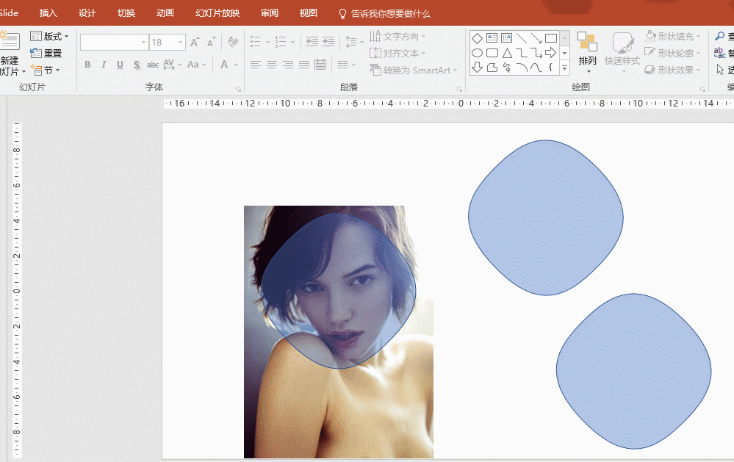Pick the oval shape from gallery
734x462 pixels.
tap(477, 53)
